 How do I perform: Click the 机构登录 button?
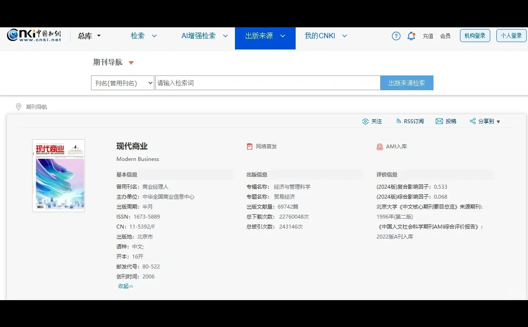click(x=475, y=36)
